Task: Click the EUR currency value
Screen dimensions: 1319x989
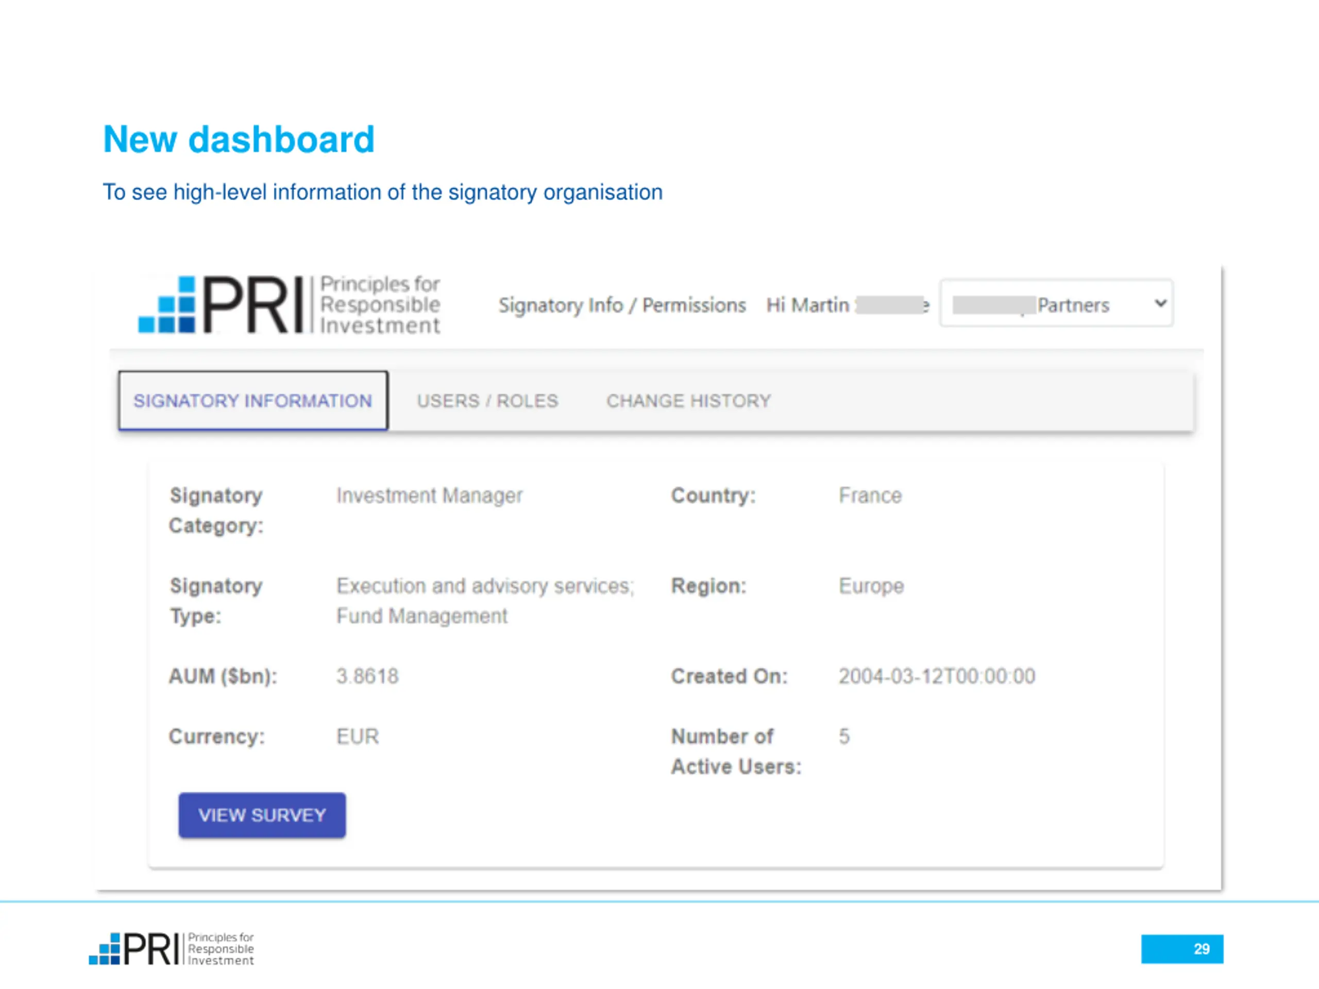Action: [357, 736]
